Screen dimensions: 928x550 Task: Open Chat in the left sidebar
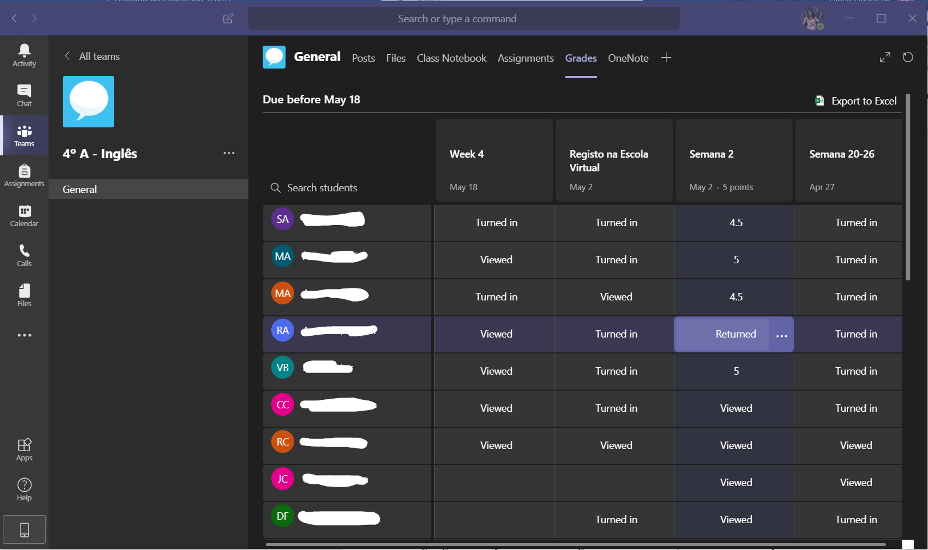[x=24, y=95]
